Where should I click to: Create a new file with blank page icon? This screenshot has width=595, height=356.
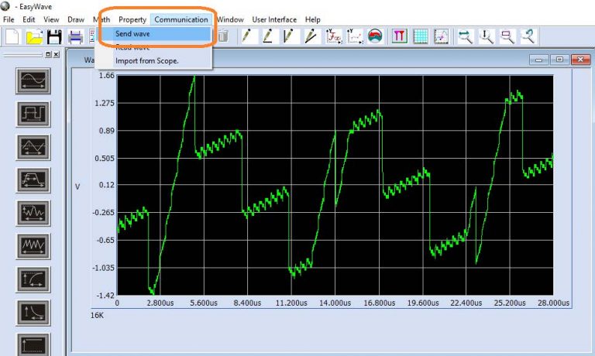click(13, 36)
